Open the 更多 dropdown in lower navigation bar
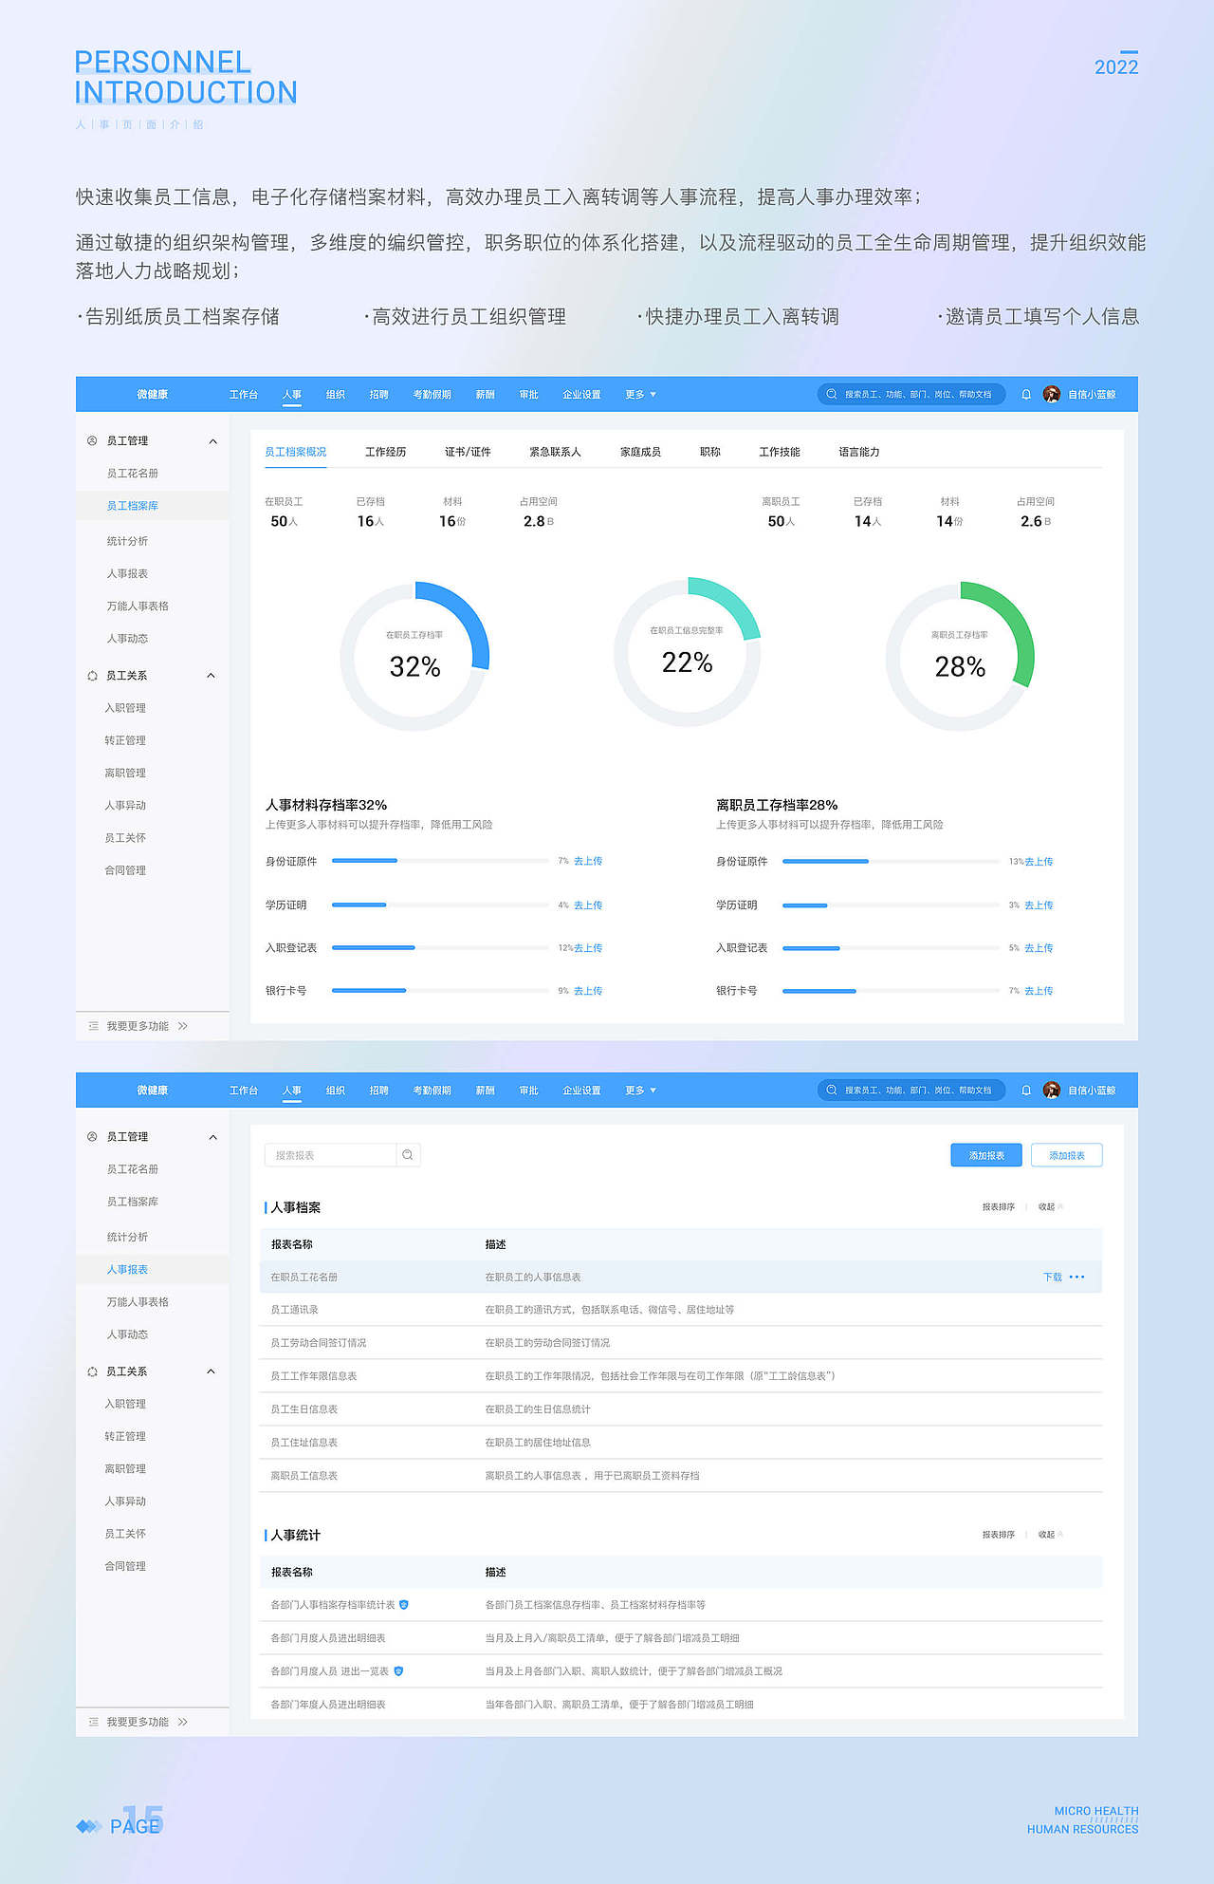Image resolution: width=1214 pixels, height=1884 pixels. coord(641,1091)
